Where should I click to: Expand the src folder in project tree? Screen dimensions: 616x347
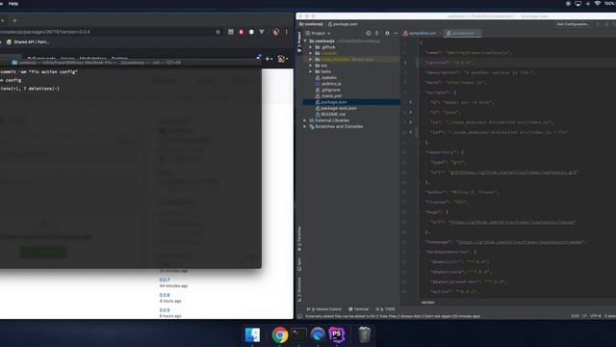click(311, 66)
